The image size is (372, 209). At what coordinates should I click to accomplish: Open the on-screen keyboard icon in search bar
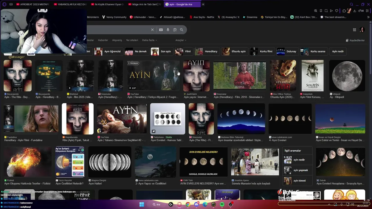tap(161, 30)
